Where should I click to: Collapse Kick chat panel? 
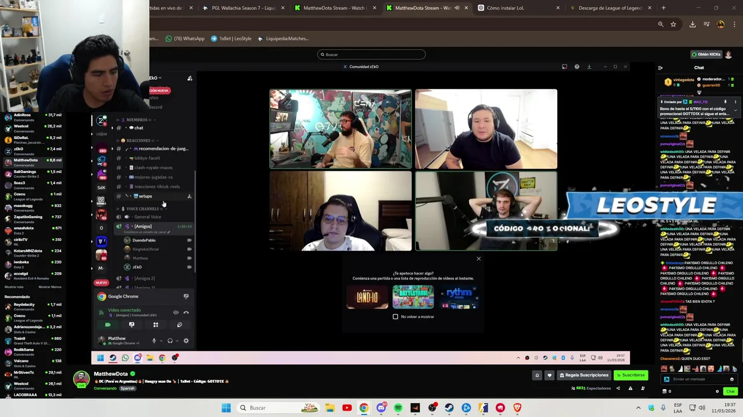coord(660,68)
